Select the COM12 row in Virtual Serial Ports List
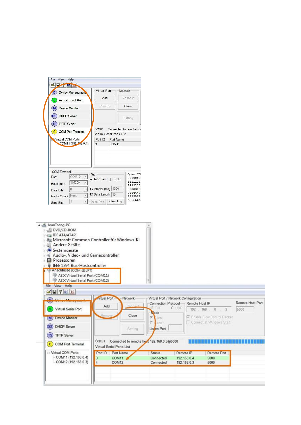 pyautogui.click(x=163, y=363)
